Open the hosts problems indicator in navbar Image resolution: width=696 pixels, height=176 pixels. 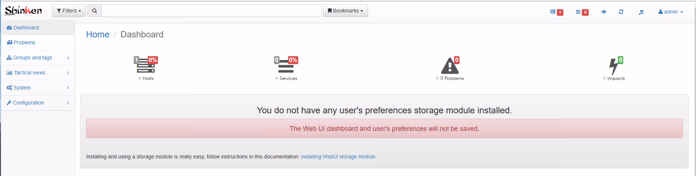click(x=556, y=12)
